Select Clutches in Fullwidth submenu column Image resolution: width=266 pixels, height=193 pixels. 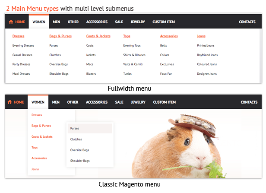point(55,55)
